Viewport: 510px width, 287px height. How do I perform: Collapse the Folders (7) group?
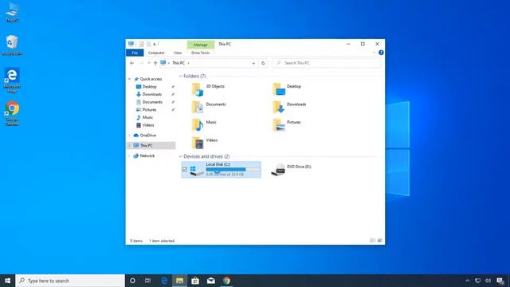coord(181,77)
